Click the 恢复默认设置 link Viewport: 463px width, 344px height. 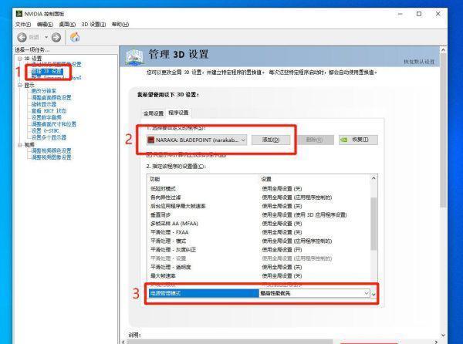tap(419, 62)
